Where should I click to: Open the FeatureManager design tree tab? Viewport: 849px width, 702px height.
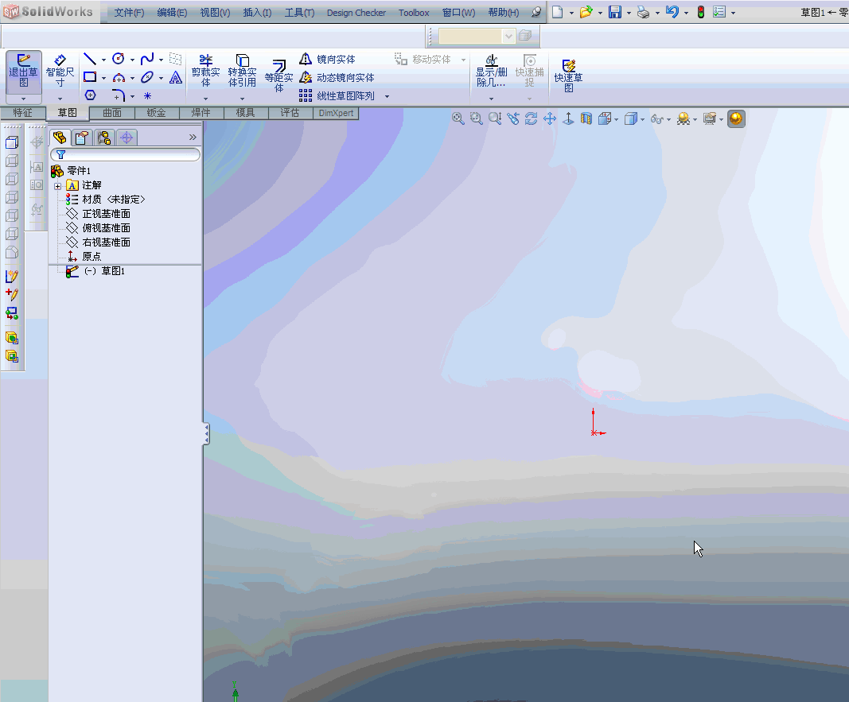(x=60, y=138)
